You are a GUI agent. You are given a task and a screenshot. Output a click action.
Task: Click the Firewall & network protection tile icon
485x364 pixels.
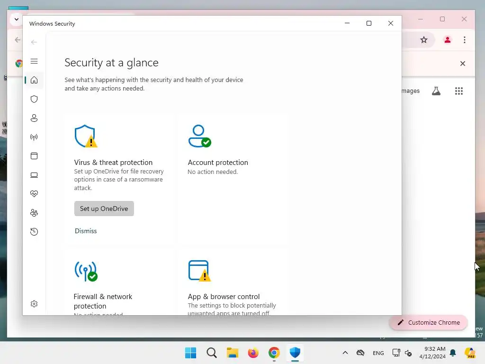pos(86,271)
